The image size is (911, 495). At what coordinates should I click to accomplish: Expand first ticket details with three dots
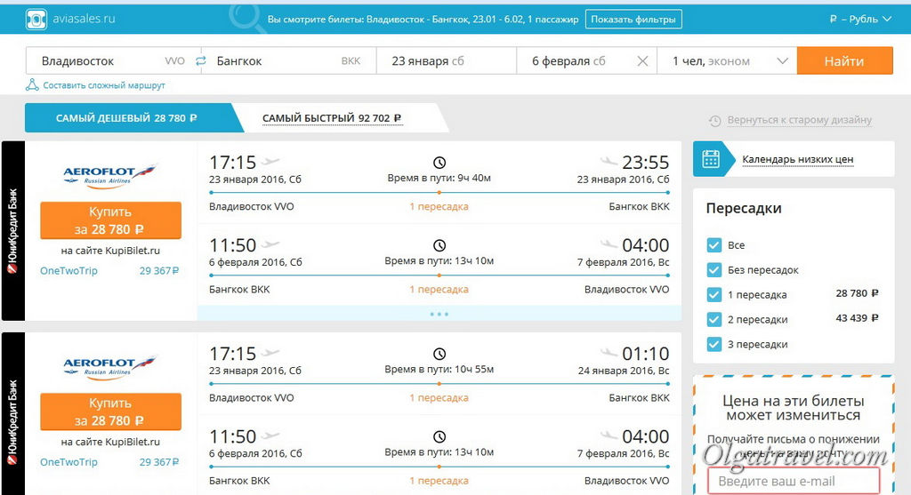(439, 314)
